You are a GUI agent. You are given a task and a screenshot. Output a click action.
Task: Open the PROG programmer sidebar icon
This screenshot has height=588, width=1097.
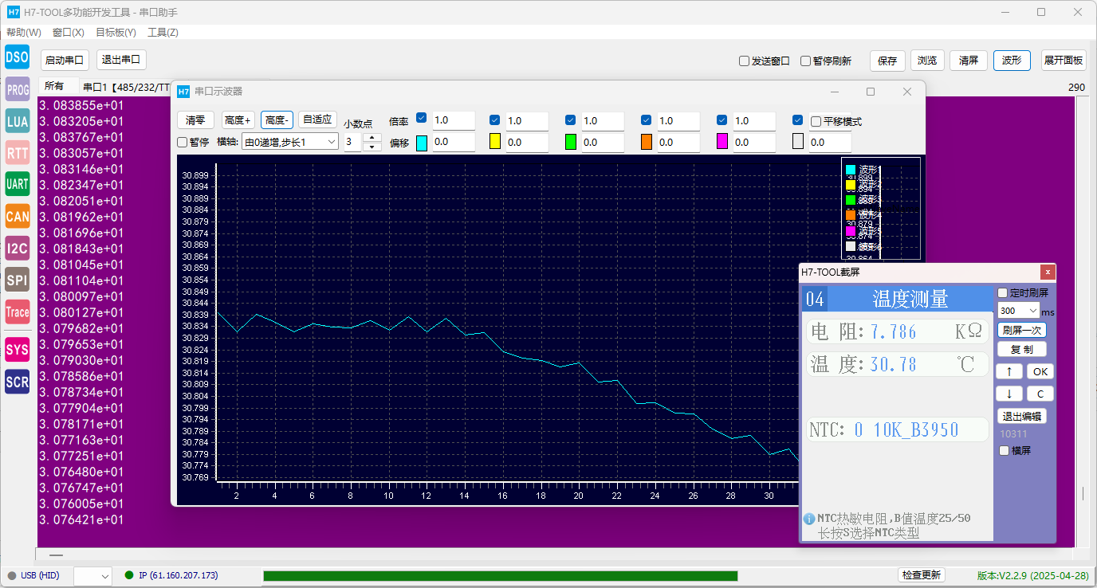point(18,89)
